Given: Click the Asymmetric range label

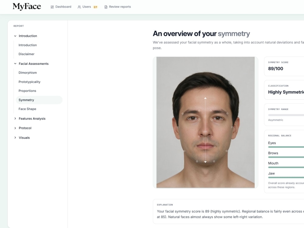Looking at the screenshot, I should pyautogui.click(x=275, y=120).
